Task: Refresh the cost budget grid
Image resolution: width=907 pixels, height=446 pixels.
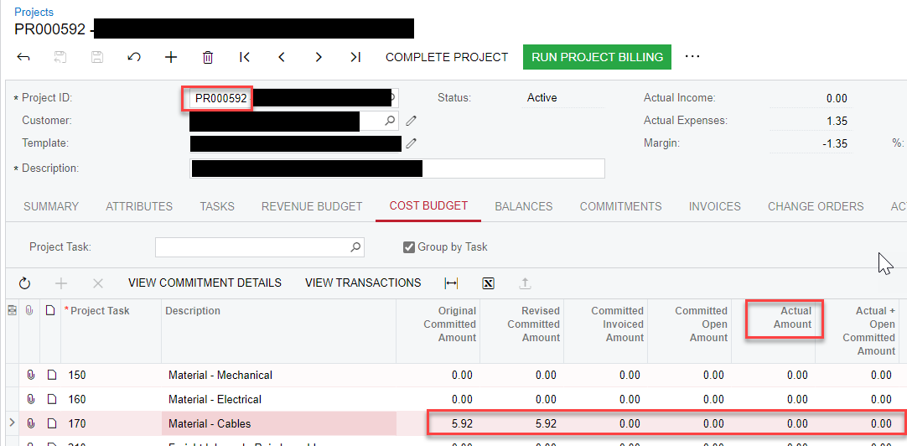Action: pos(24,283)
